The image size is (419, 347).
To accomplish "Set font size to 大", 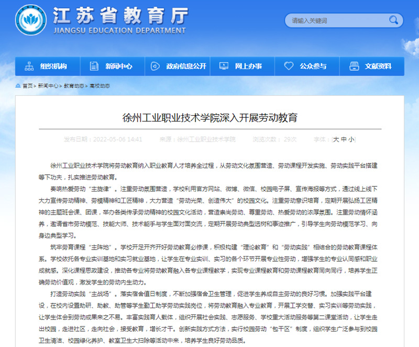I will click(x=336, y=139).
